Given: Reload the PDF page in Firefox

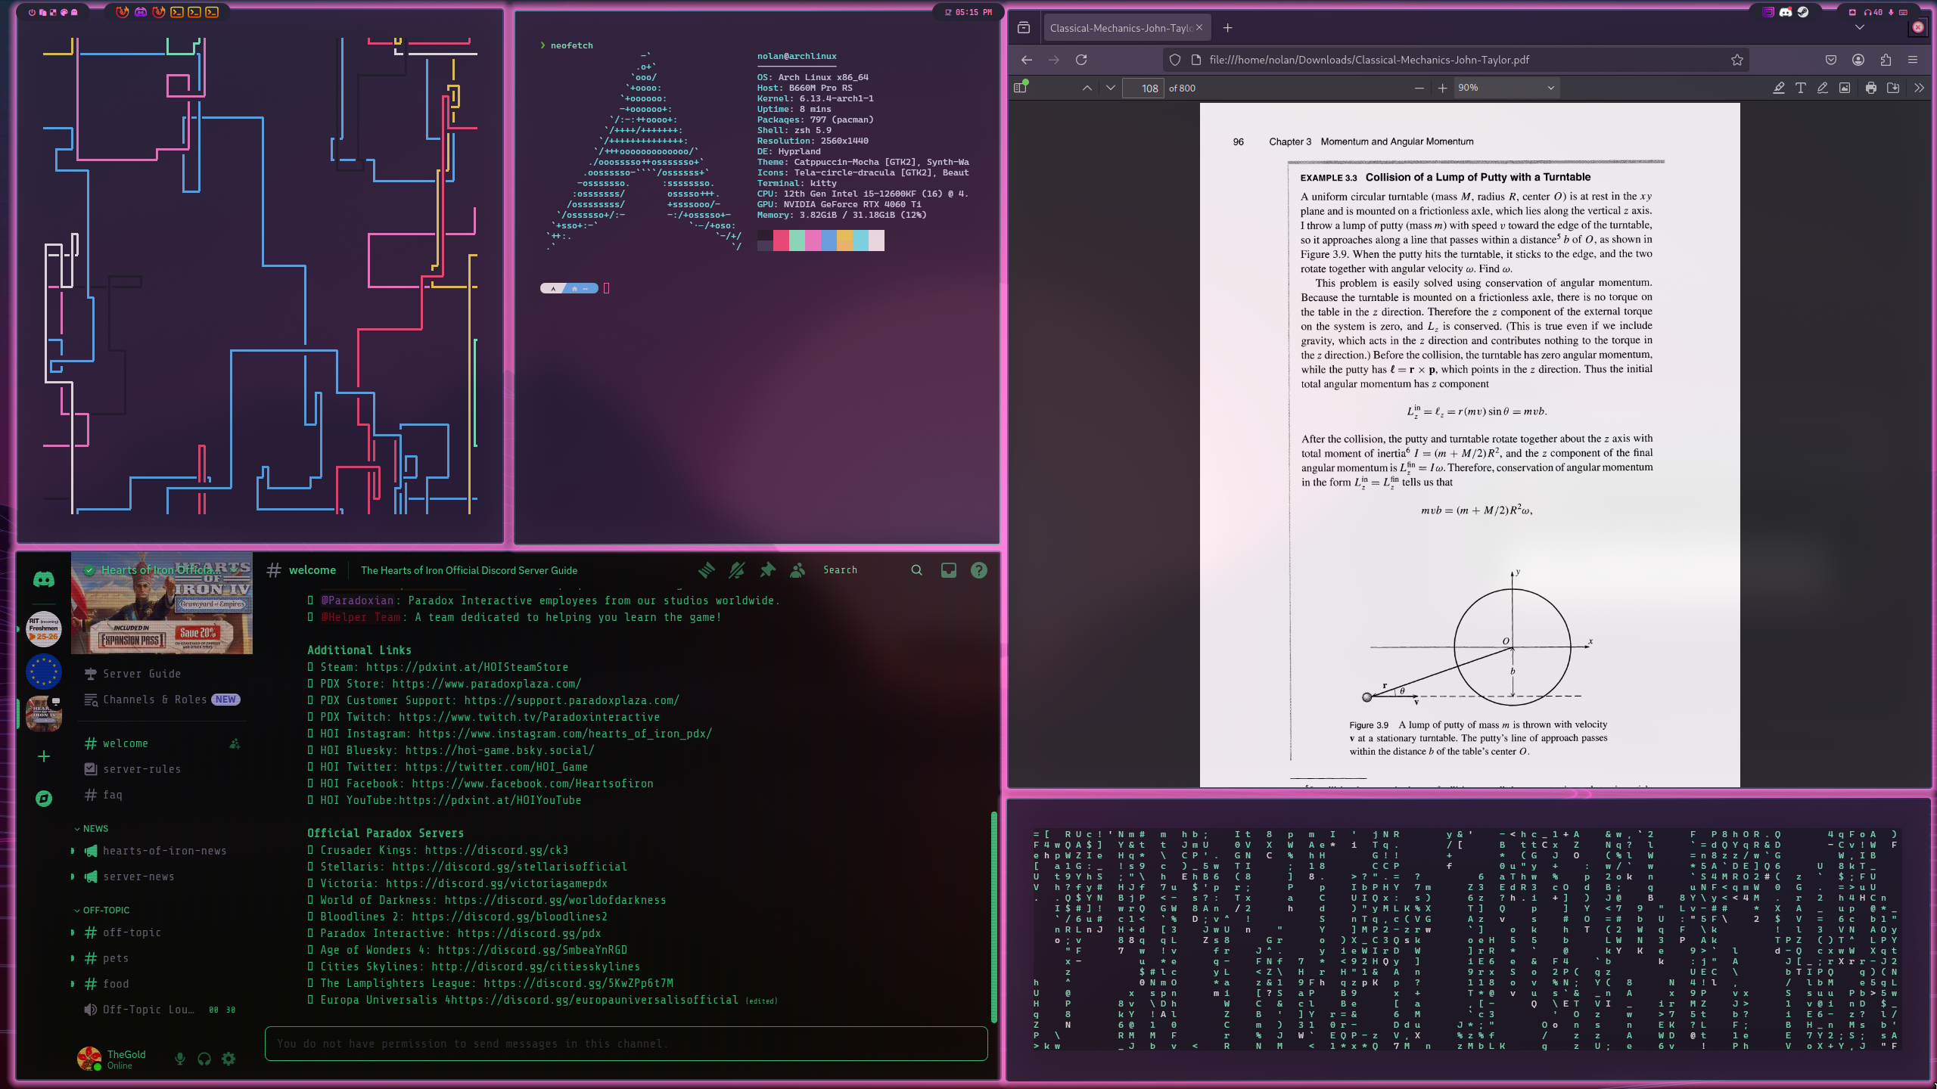Looking at the screenshot, I should pyautogui.click(x=1081, y=60).
